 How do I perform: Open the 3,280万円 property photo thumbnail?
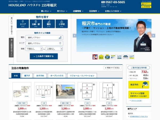(x=65, y=92)
